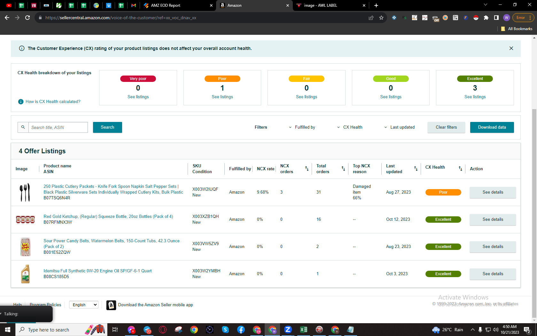
Task: Switch to the image - AWL LABEL tab
Action: (x=330, y=5)
